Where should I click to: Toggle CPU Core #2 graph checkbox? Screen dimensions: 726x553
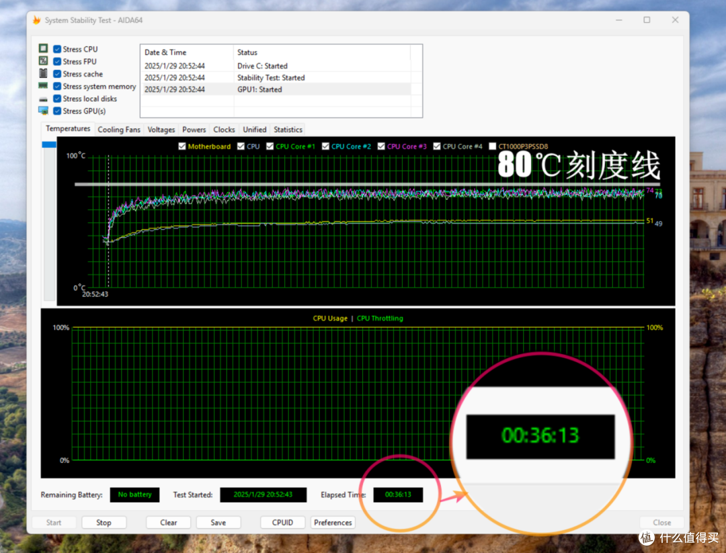[x=325, y=146]
